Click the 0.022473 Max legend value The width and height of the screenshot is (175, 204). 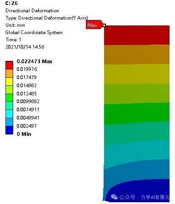(x=35, y=61)
